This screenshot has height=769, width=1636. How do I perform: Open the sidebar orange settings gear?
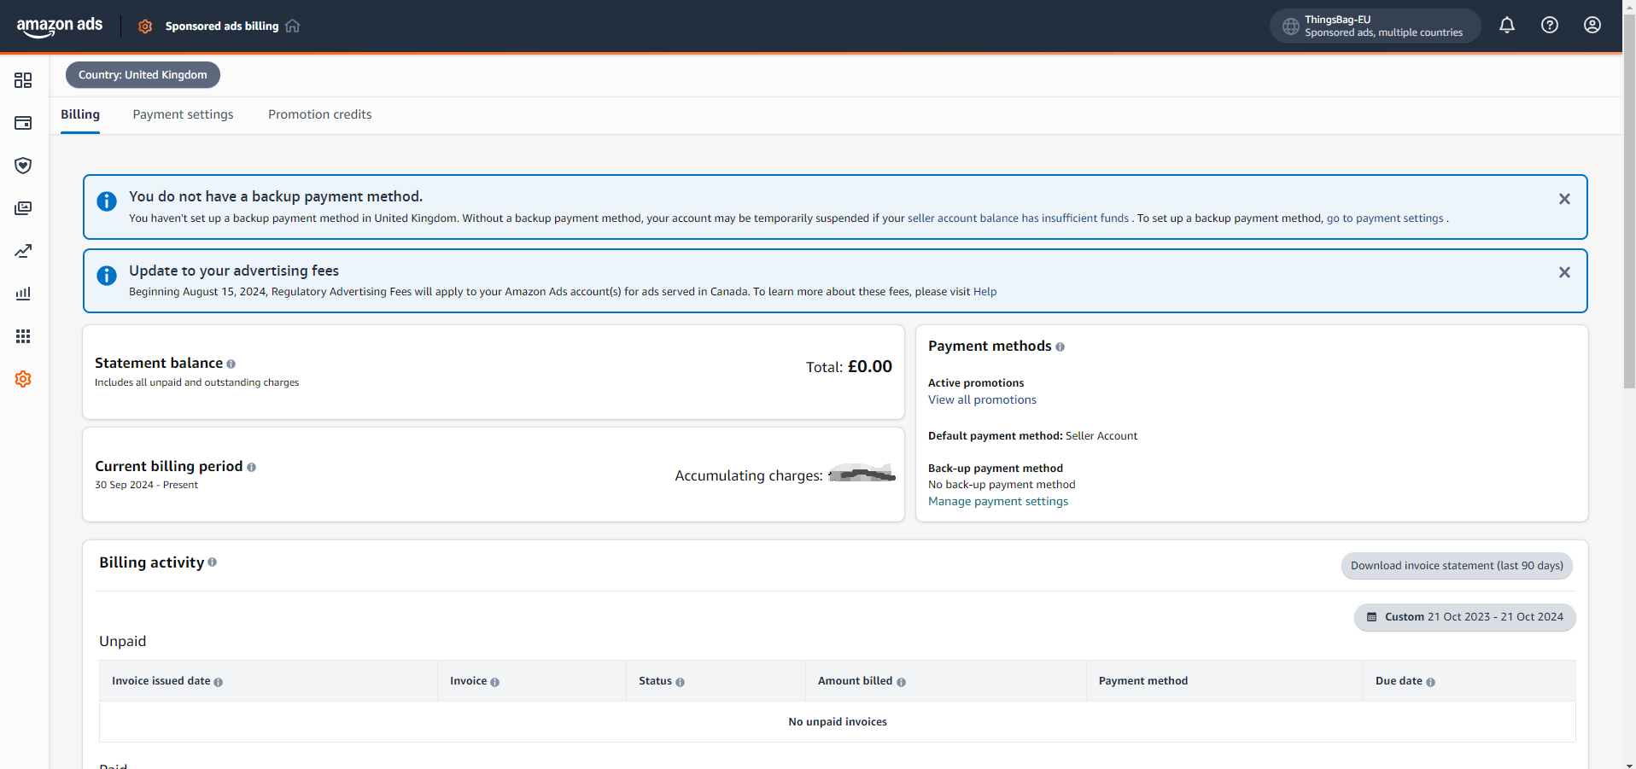point(23,379)
